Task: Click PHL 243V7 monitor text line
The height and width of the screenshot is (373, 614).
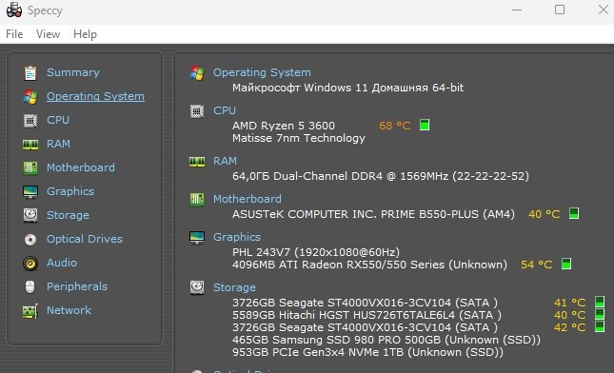Action: pyautogui.click(x=316, y=252)
